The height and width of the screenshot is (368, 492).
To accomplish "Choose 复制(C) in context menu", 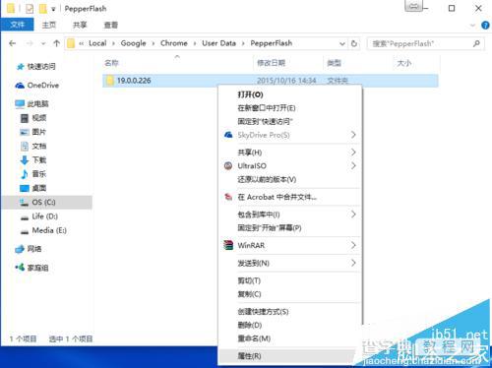I will (290, 294).
